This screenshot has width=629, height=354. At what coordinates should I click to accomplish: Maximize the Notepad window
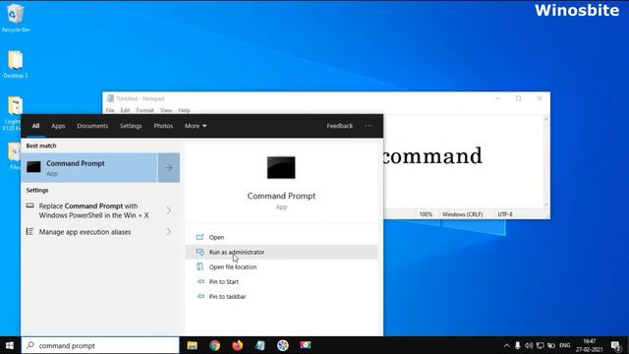[518, 98]
